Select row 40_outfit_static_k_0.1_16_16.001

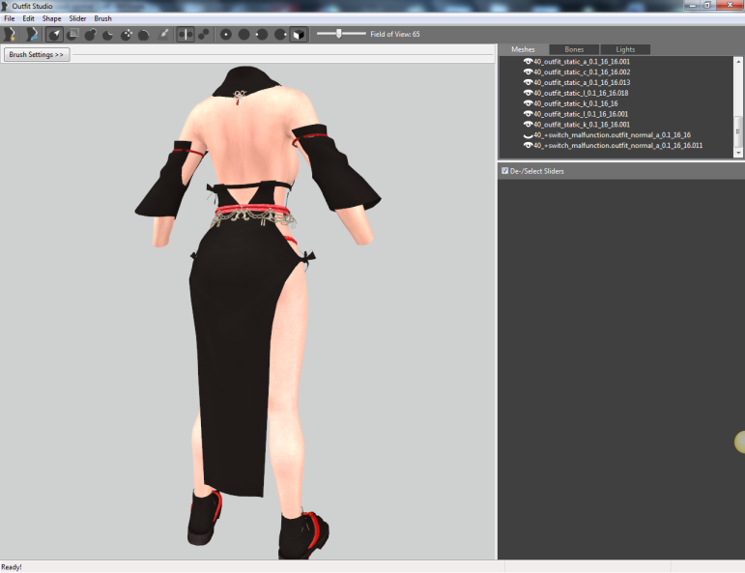tap(582, 124)
